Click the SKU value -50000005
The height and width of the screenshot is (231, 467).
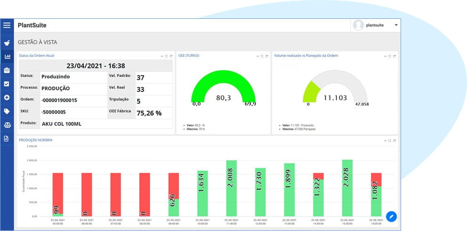54,112
